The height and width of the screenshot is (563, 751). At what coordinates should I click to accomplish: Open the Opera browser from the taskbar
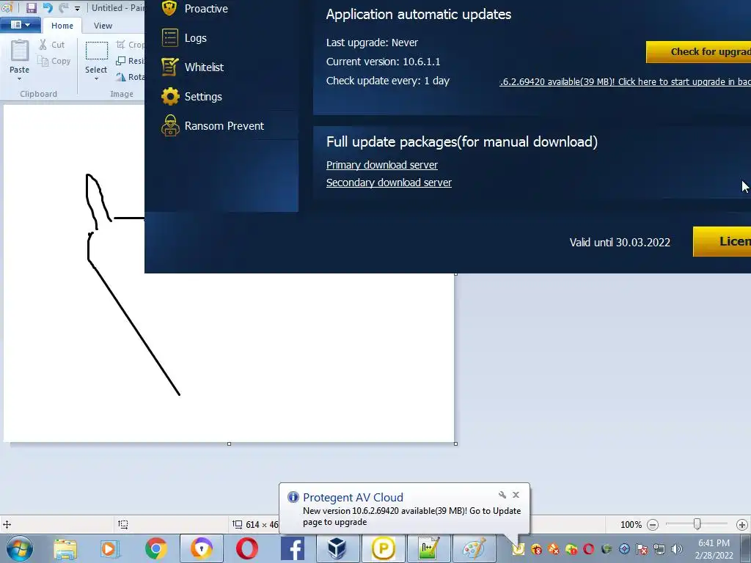246,548
